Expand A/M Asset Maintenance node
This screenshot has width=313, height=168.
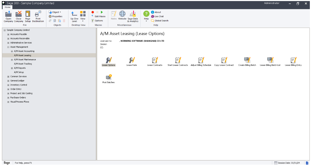12,60
